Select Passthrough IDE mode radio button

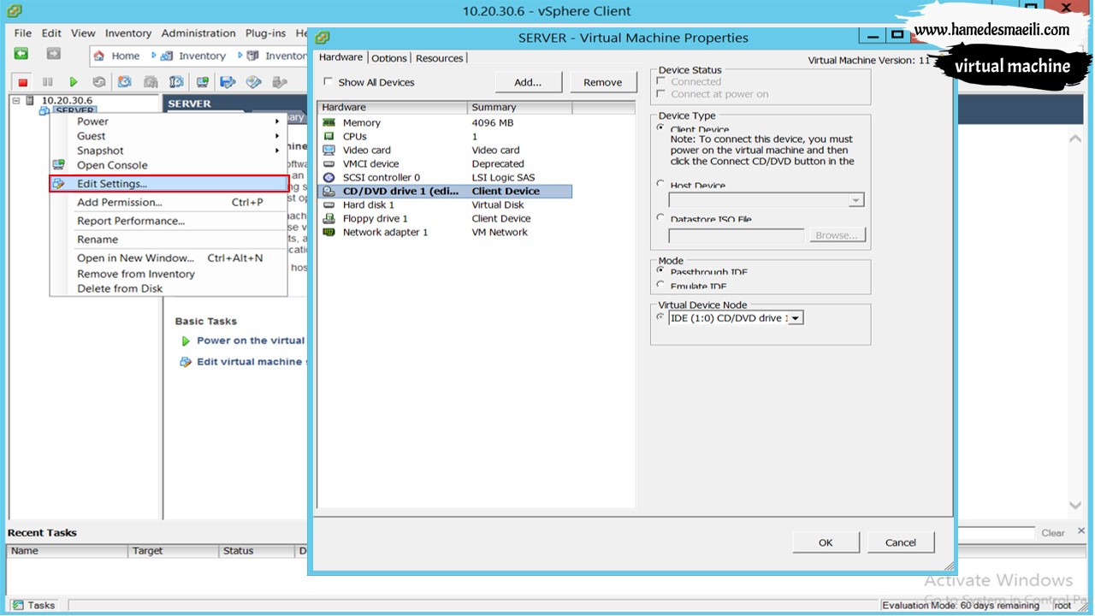(660, 269)
